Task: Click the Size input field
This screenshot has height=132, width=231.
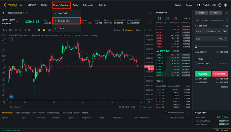Action: 212,39
